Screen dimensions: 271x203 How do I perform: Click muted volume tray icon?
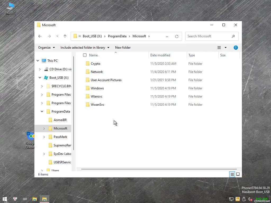point(250,199)
